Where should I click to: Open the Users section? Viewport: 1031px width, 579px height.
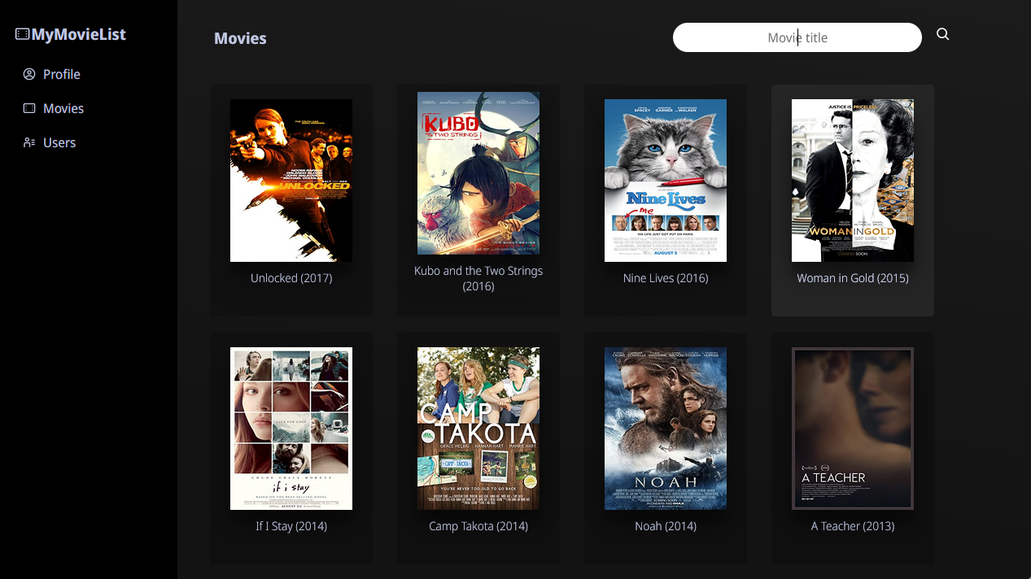click(59, 142)
